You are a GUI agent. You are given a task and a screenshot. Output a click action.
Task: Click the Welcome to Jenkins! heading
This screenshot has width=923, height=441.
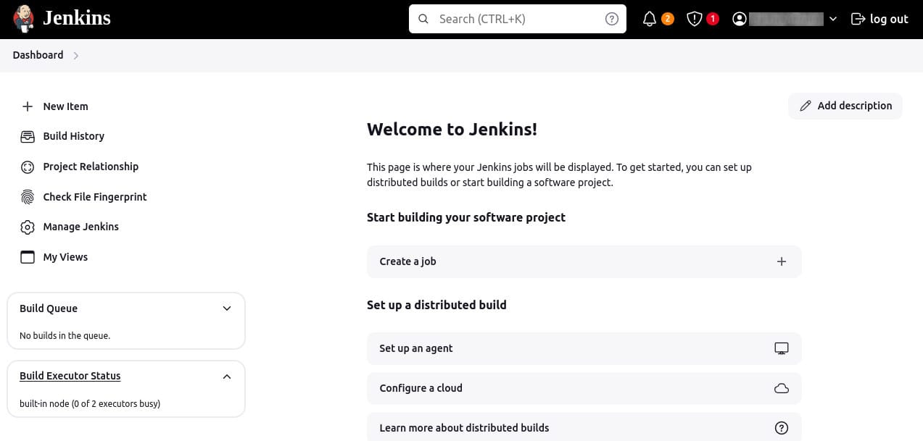[452, 130]
